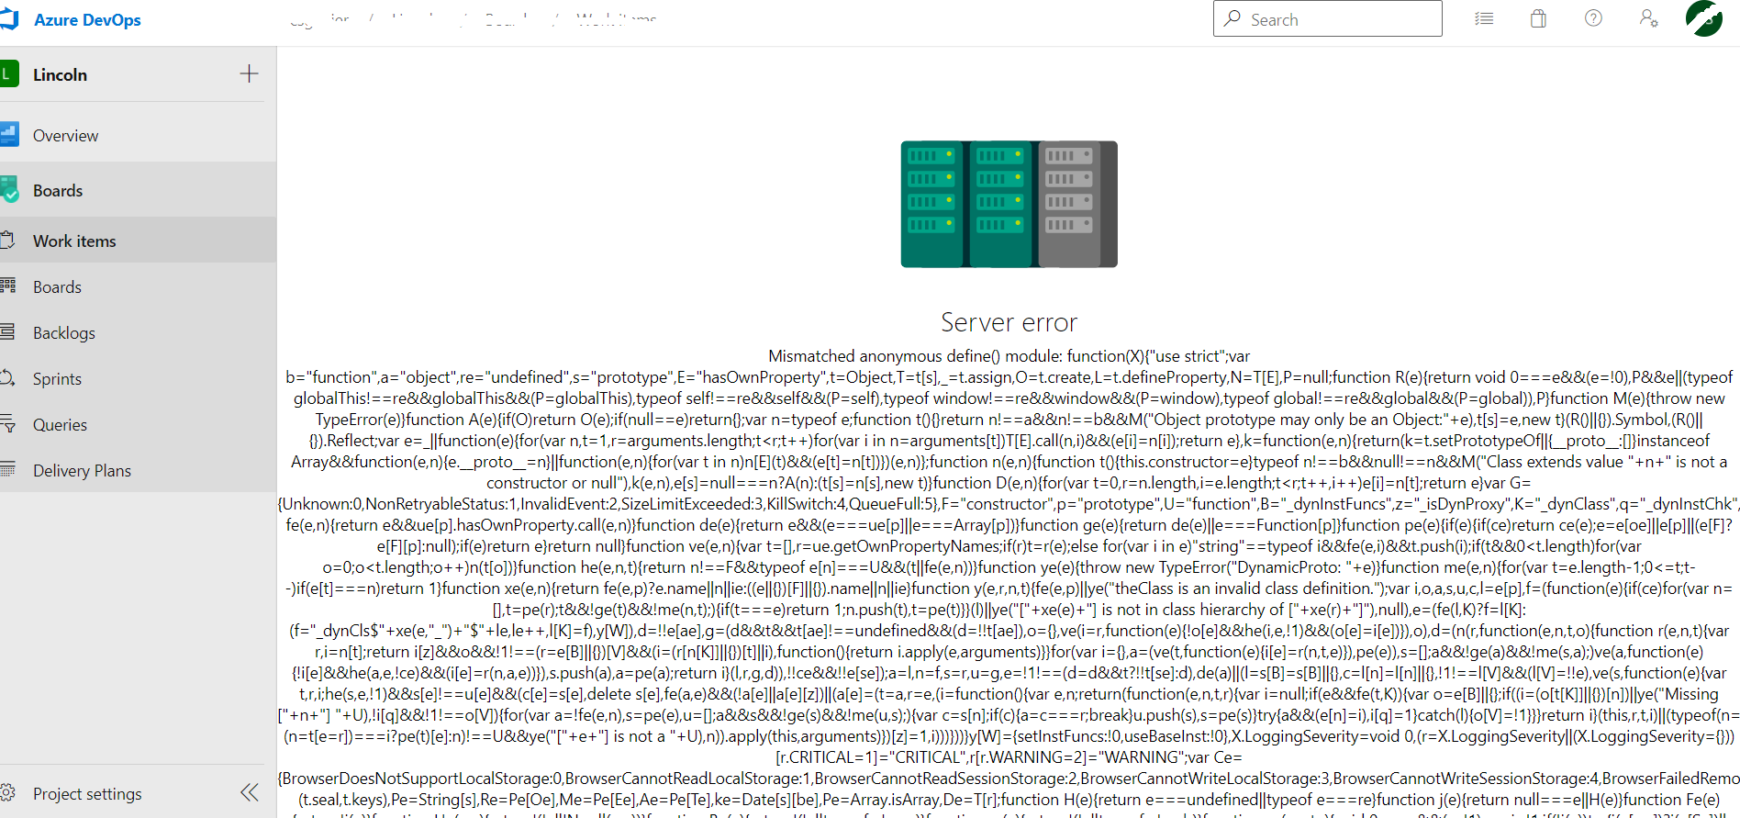Focus the Search input field
1740x818 pixels.
click(1327, 18)
